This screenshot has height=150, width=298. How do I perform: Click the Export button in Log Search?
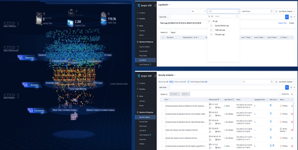(173, 32)
